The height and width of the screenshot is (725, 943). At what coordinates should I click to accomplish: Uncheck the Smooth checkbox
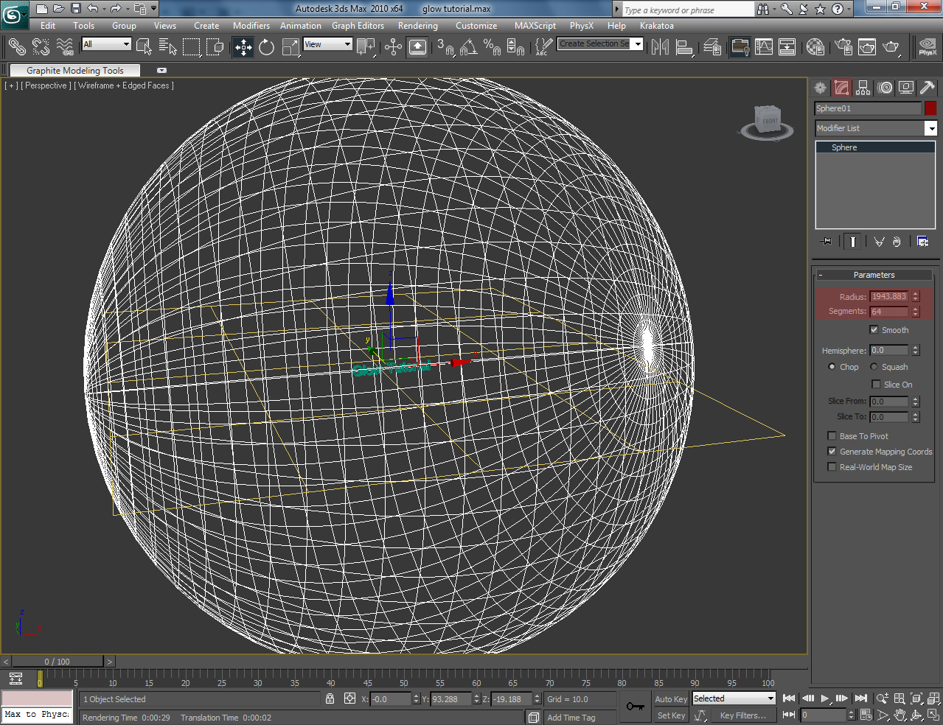[x=874, y=330]
